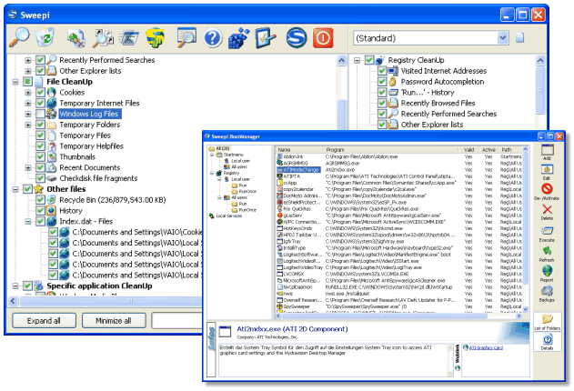Click the page icon beside the Standard dropdown
This screenshot has height=391, width=574.
click(519, 37)
